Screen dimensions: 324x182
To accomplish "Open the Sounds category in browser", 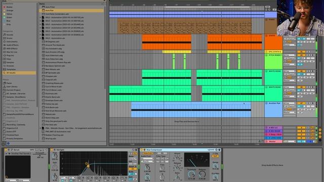I will [9, 35].
